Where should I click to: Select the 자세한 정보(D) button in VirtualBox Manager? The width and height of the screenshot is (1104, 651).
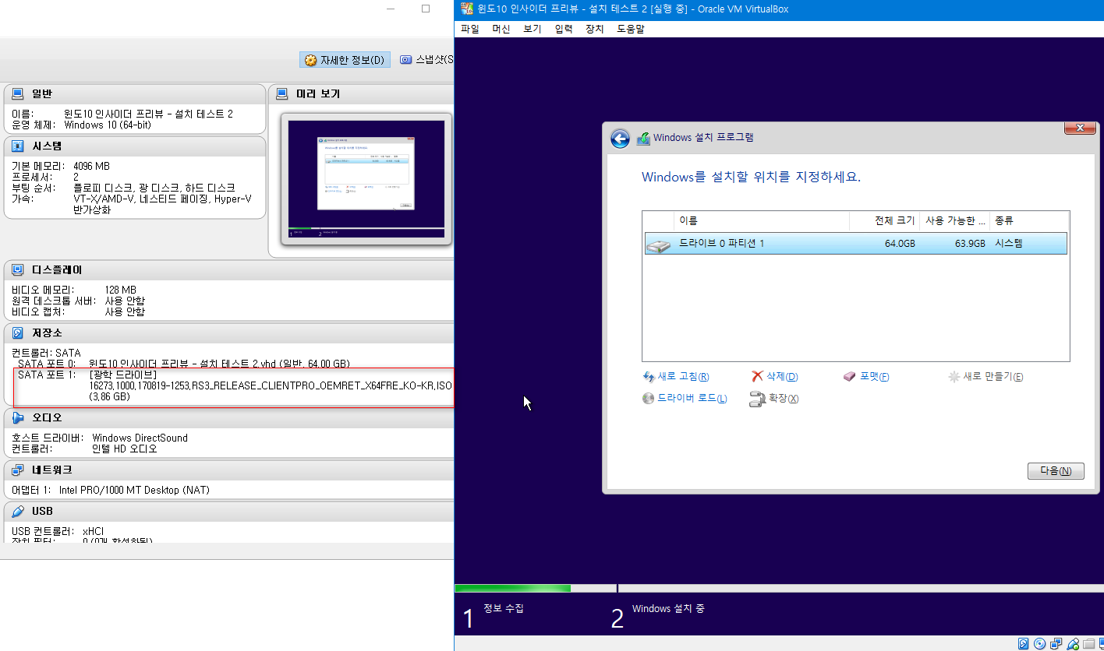[x=345, y=60]
